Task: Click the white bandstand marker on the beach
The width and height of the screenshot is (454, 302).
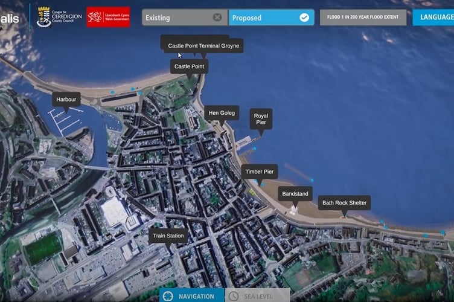Action: point(293,211)
